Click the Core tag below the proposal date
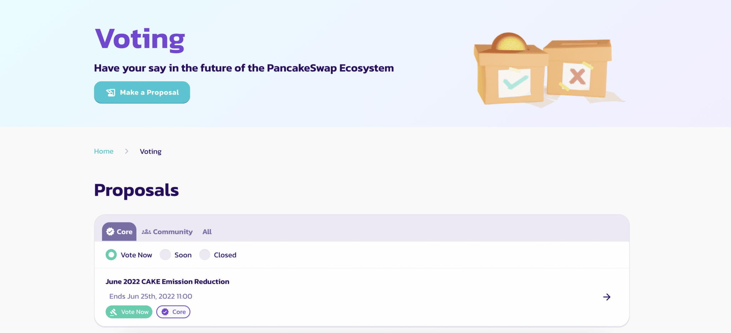731x333 pixels. pyautogui.click(x=173, y=312)
